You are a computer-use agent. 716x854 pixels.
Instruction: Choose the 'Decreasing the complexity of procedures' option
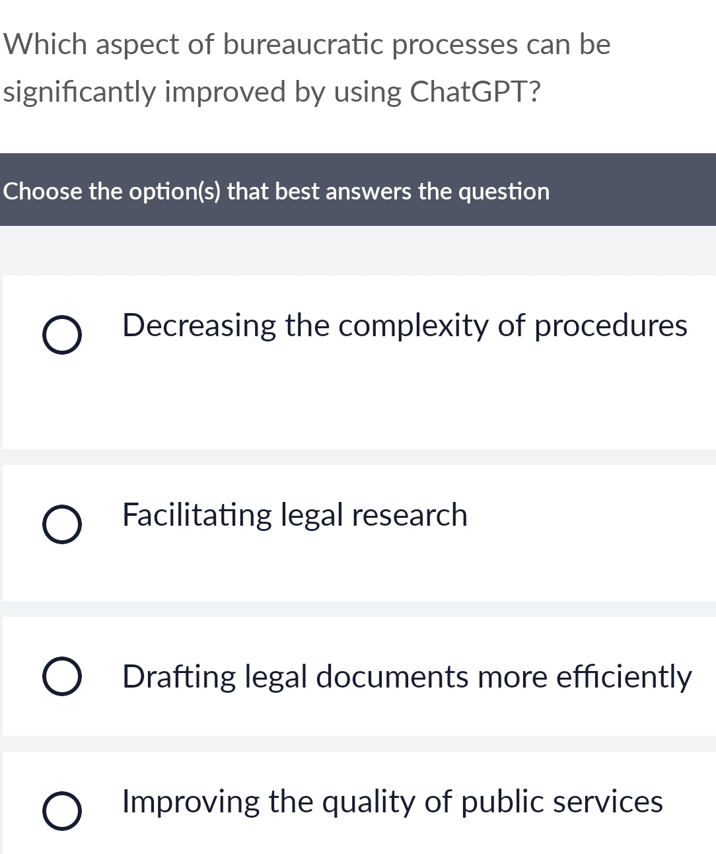tap(404, 325)
